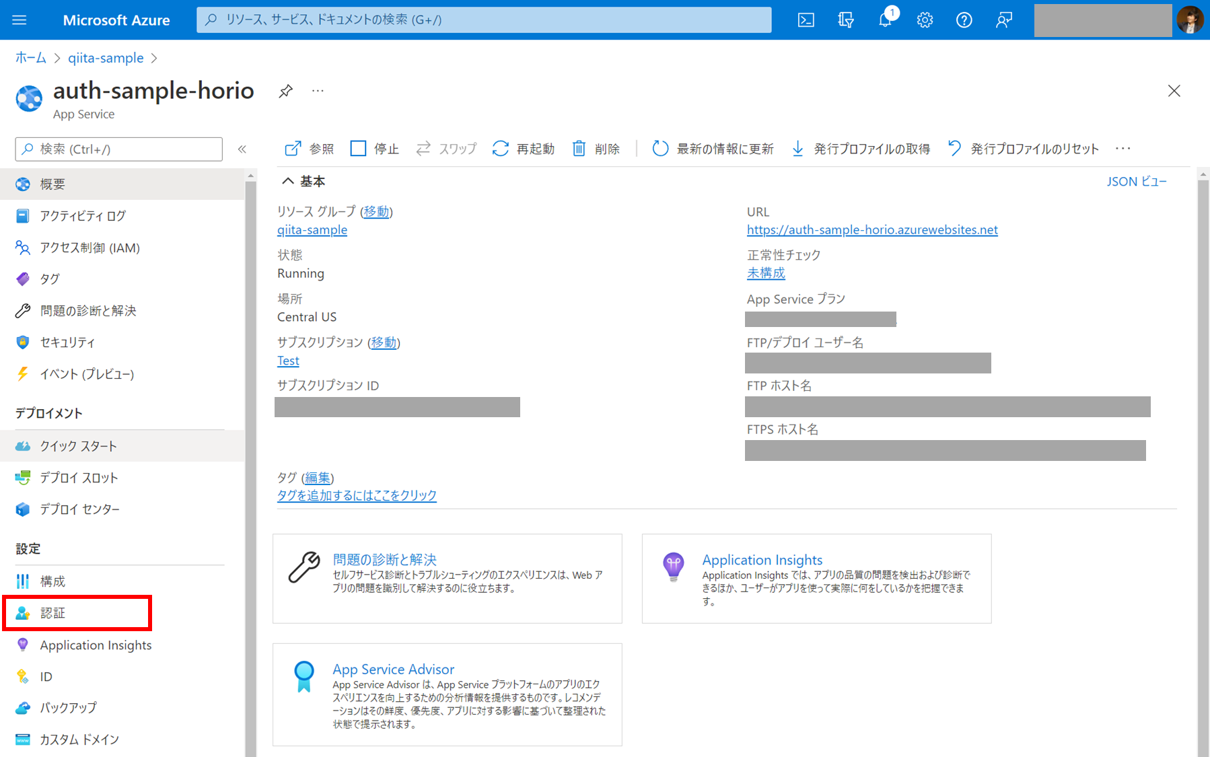Click タグを追加するにはここをクリック

tap(357, 495)
